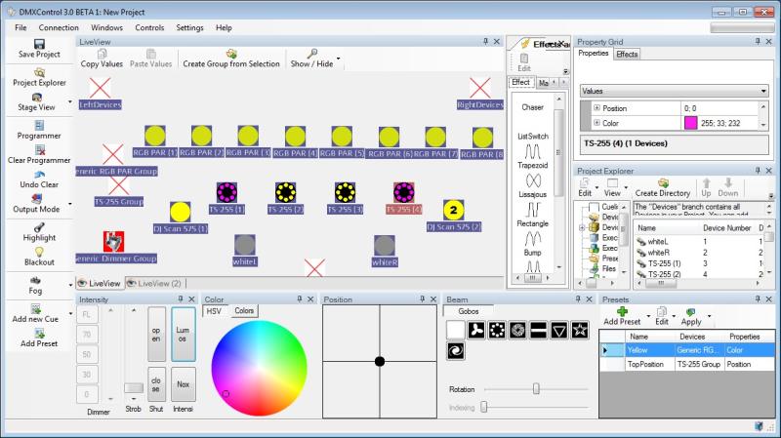Expand the Position property row
Screen dimensions: 781x438
(596, 108)
